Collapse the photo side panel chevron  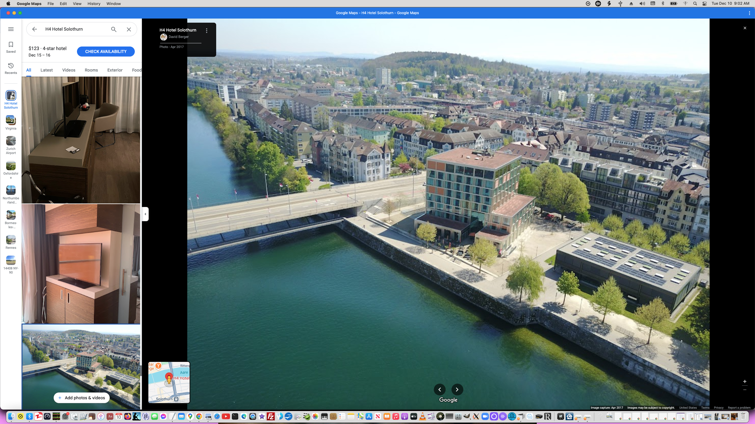click(x=145, y=214)
